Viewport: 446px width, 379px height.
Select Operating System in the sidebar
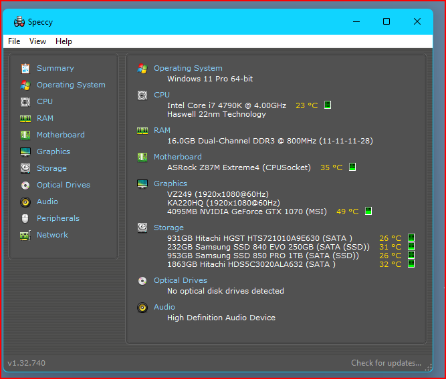(x=71, y=85)
